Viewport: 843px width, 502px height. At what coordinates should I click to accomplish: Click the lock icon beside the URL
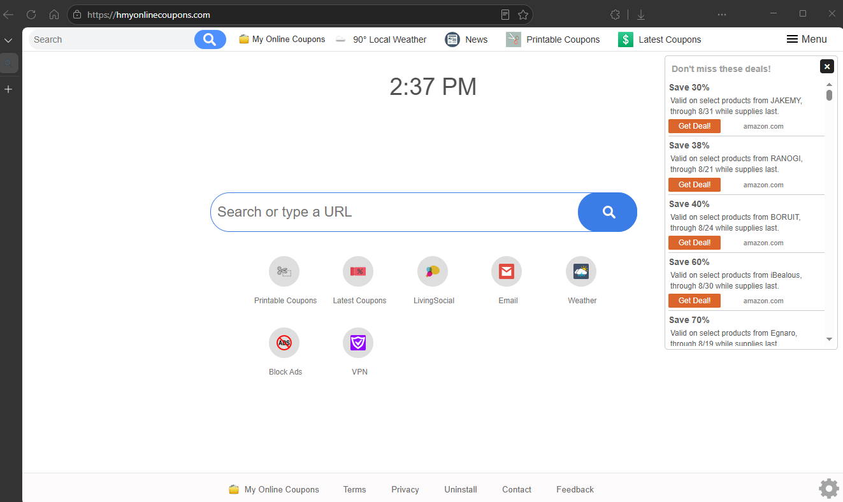[x=77, y=14]
